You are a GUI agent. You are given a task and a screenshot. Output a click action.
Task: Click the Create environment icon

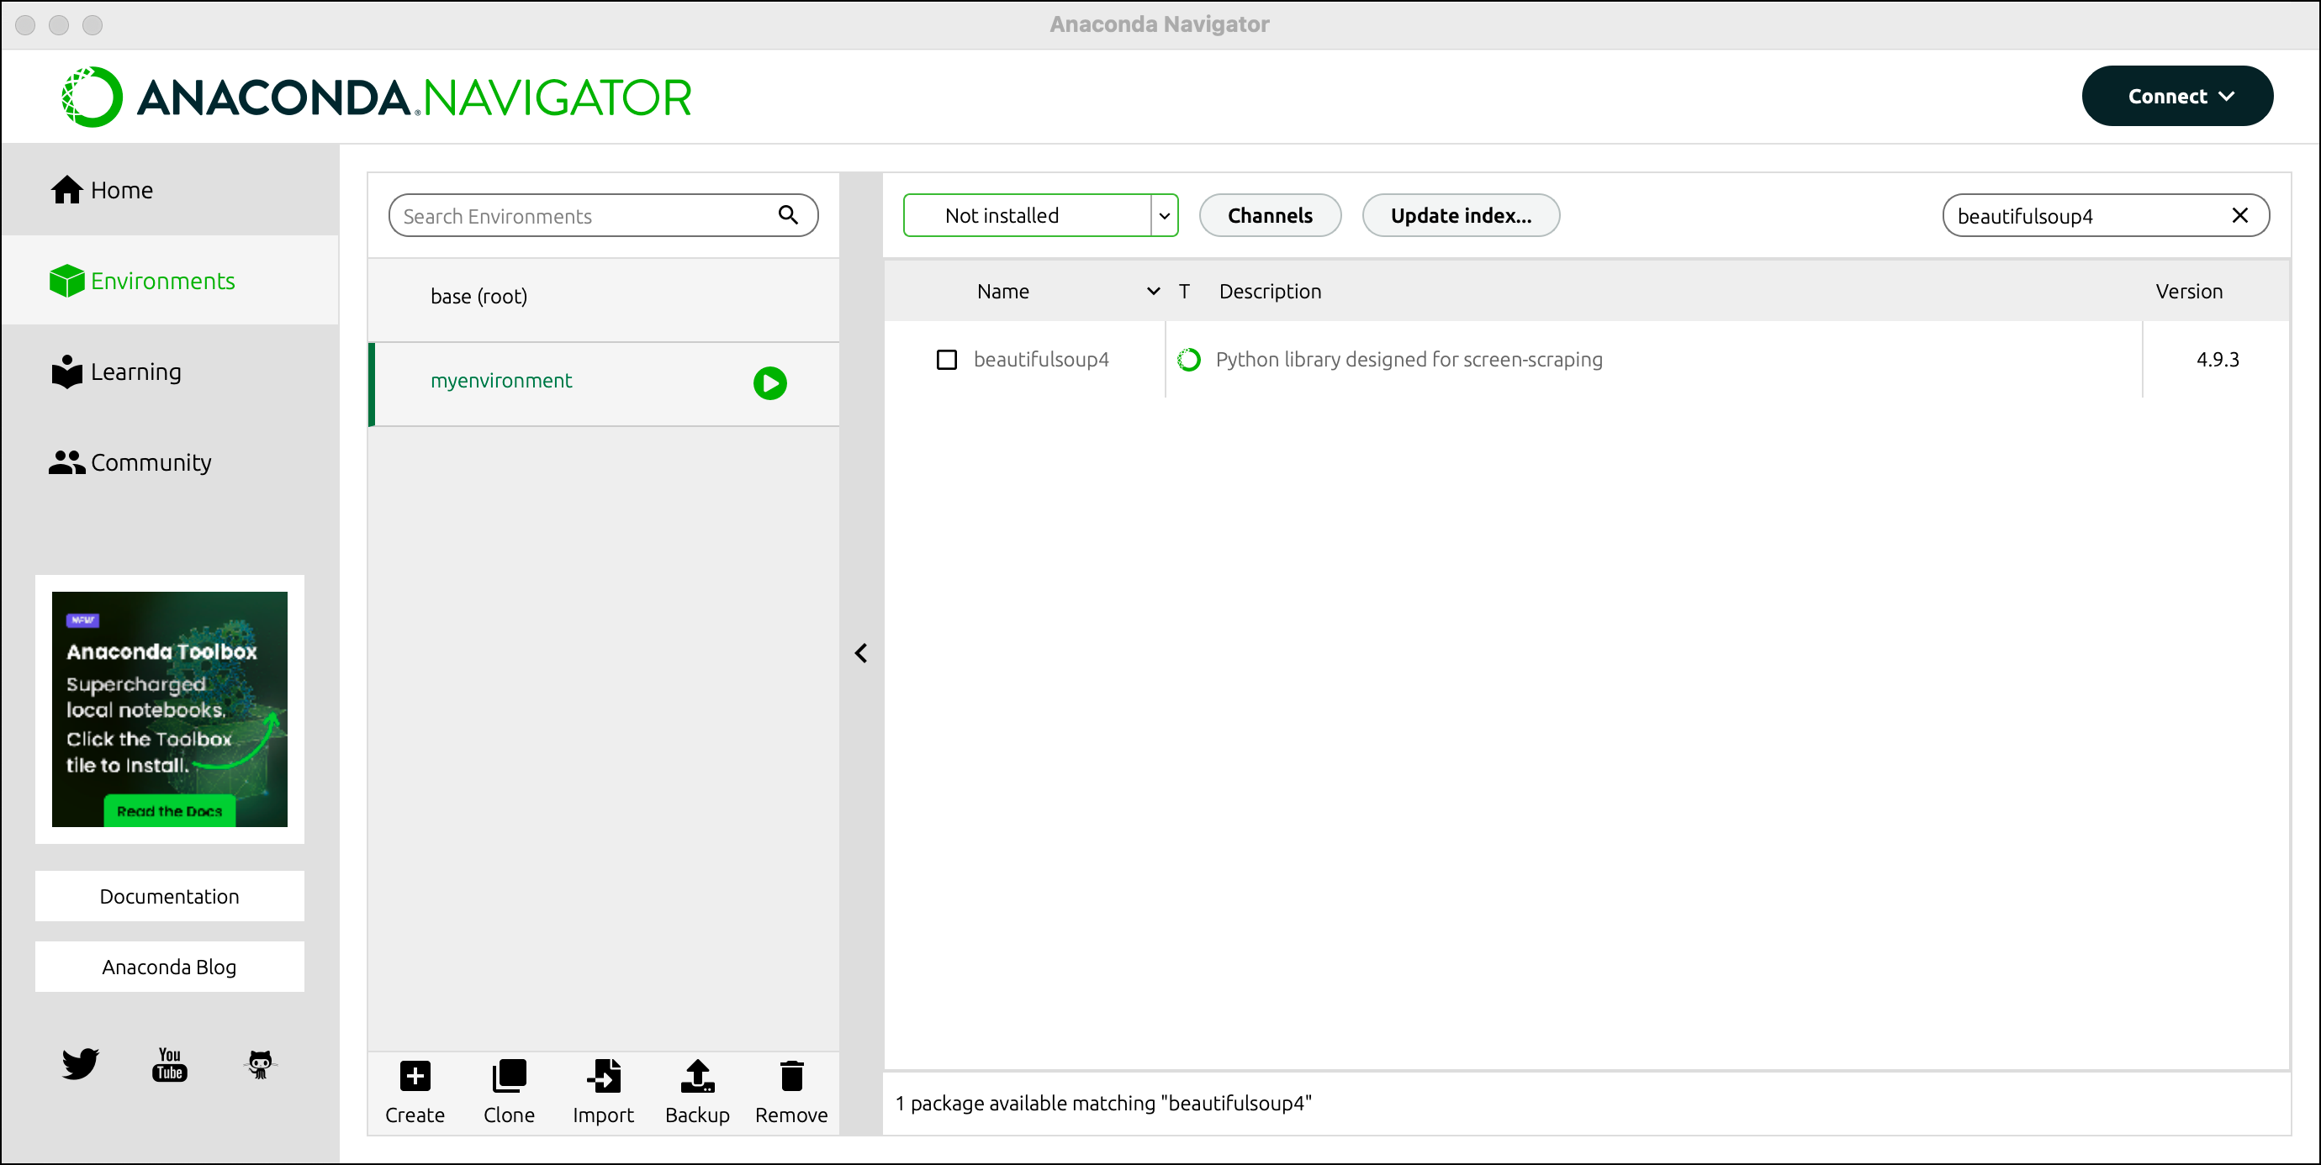415,1076
